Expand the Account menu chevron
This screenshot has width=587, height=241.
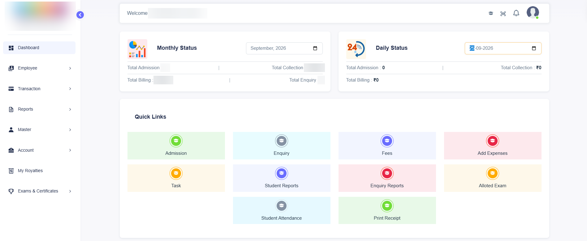coord(70,150)
